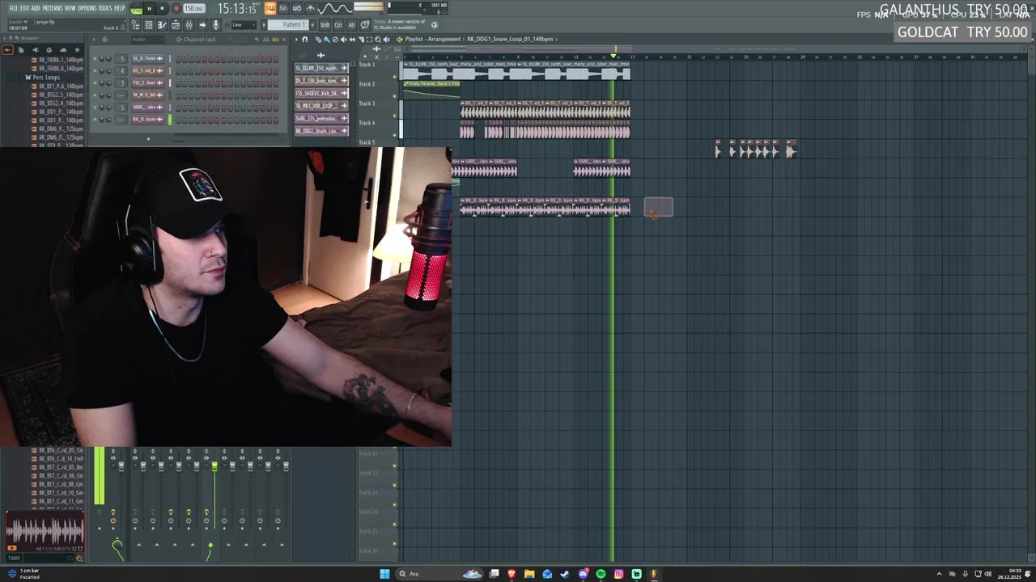Open the Windows Start menu
The height and width of the screenshot is (582, 1036).
[384, 574]
